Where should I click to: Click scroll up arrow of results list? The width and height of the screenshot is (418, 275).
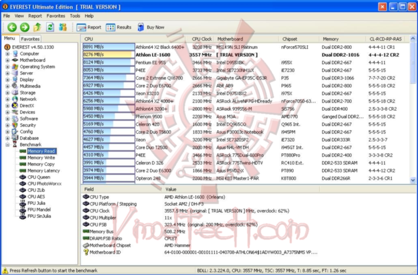pos(413,39)
